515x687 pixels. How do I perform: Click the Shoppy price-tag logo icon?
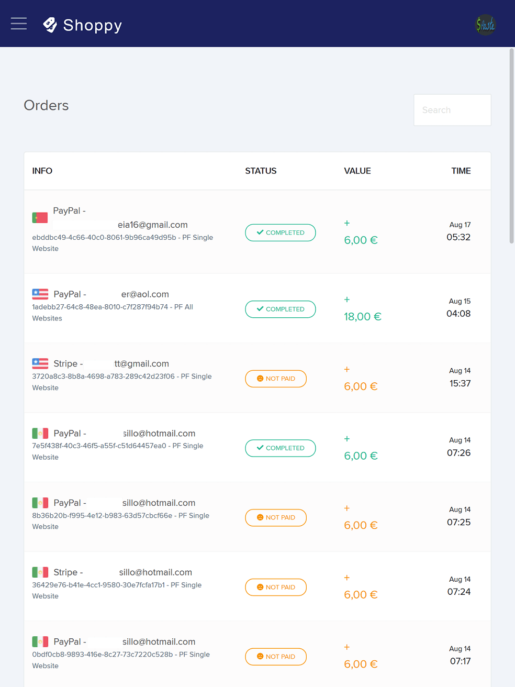50,25
